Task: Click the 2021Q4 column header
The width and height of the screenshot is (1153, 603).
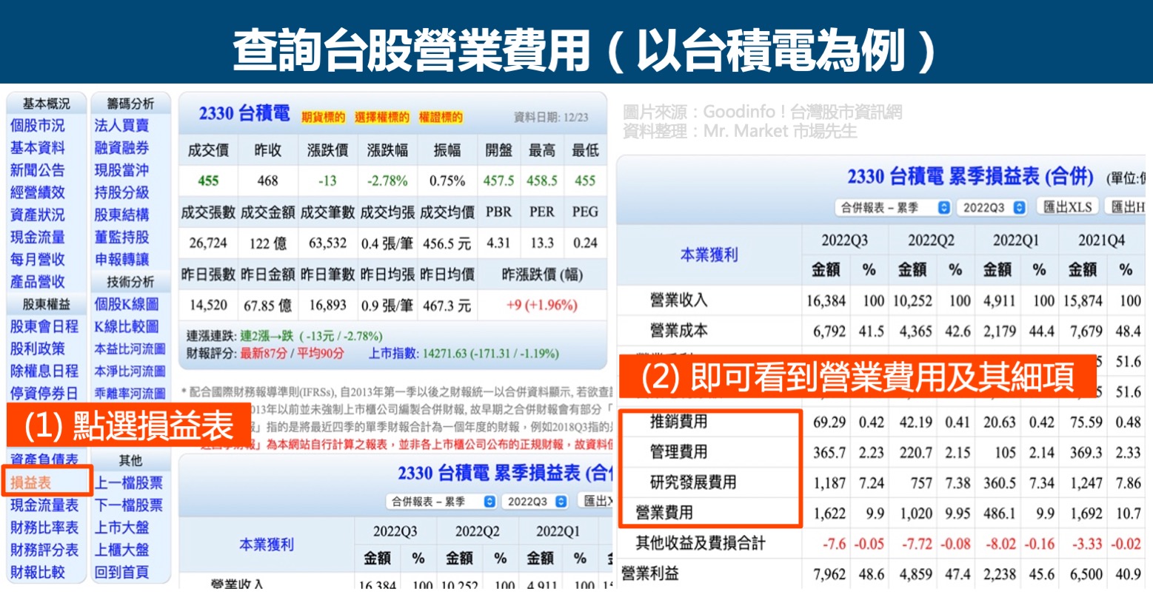Action: [1101, 240]
